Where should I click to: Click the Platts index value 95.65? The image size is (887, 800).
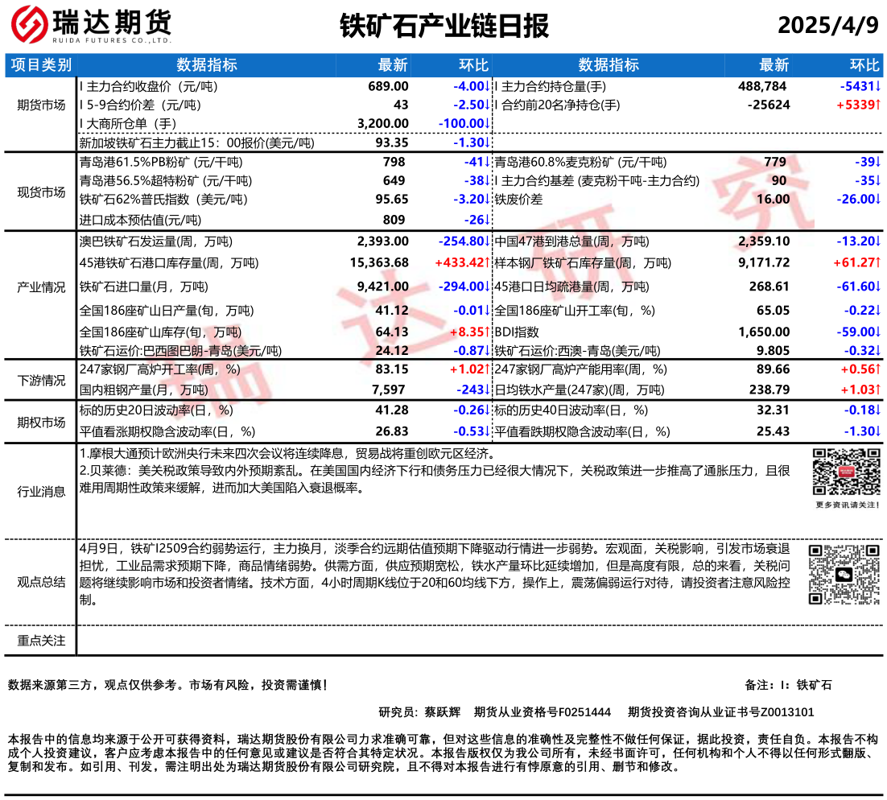tap(392, 199)
